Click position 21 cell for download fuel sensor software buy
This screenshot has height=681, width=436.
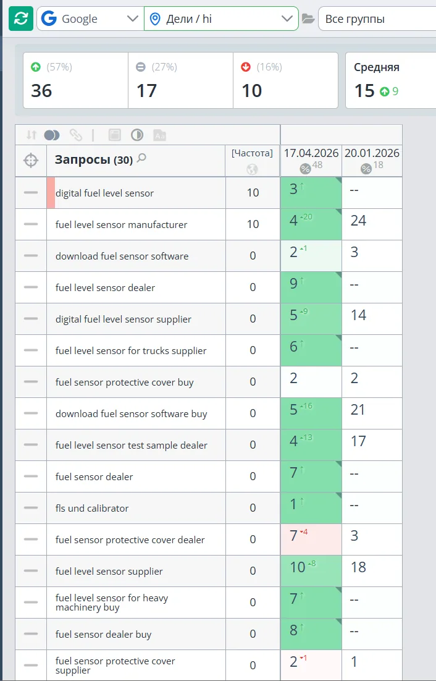[372, 413]
